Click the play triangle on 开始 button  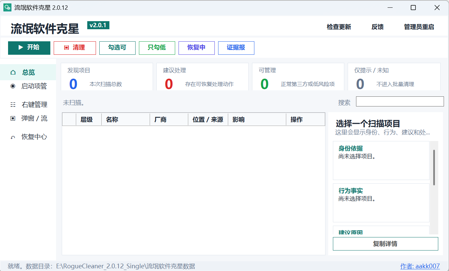tap(21, 47)
